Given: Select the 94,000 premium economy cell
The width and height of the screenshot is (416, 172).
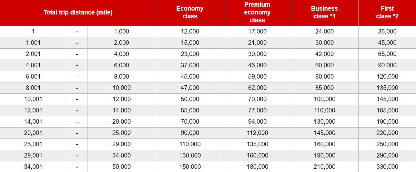Looking at the screenshot, I should pyautogui.click(x=257, y=122).
